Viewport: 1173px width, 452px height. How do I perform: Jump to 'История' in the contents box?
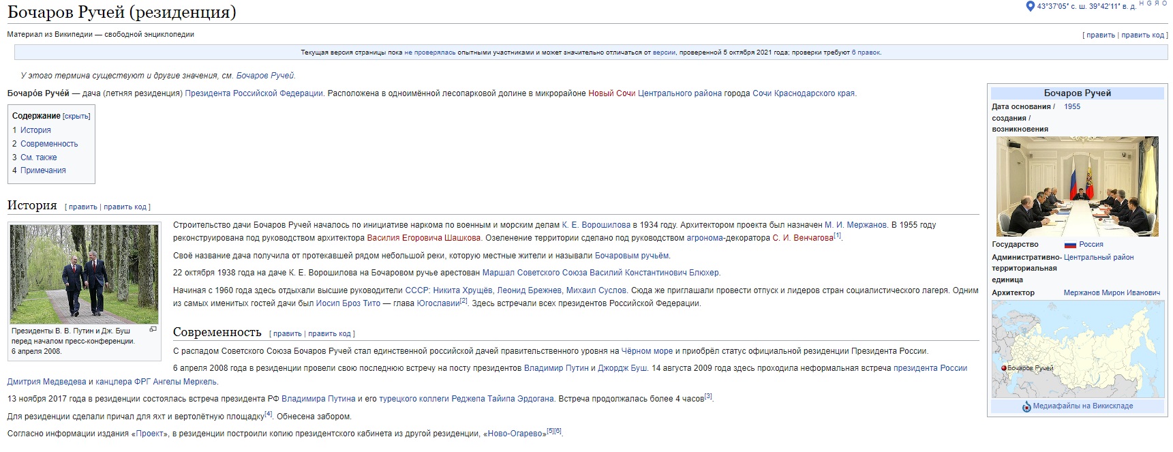click(35, 130)
